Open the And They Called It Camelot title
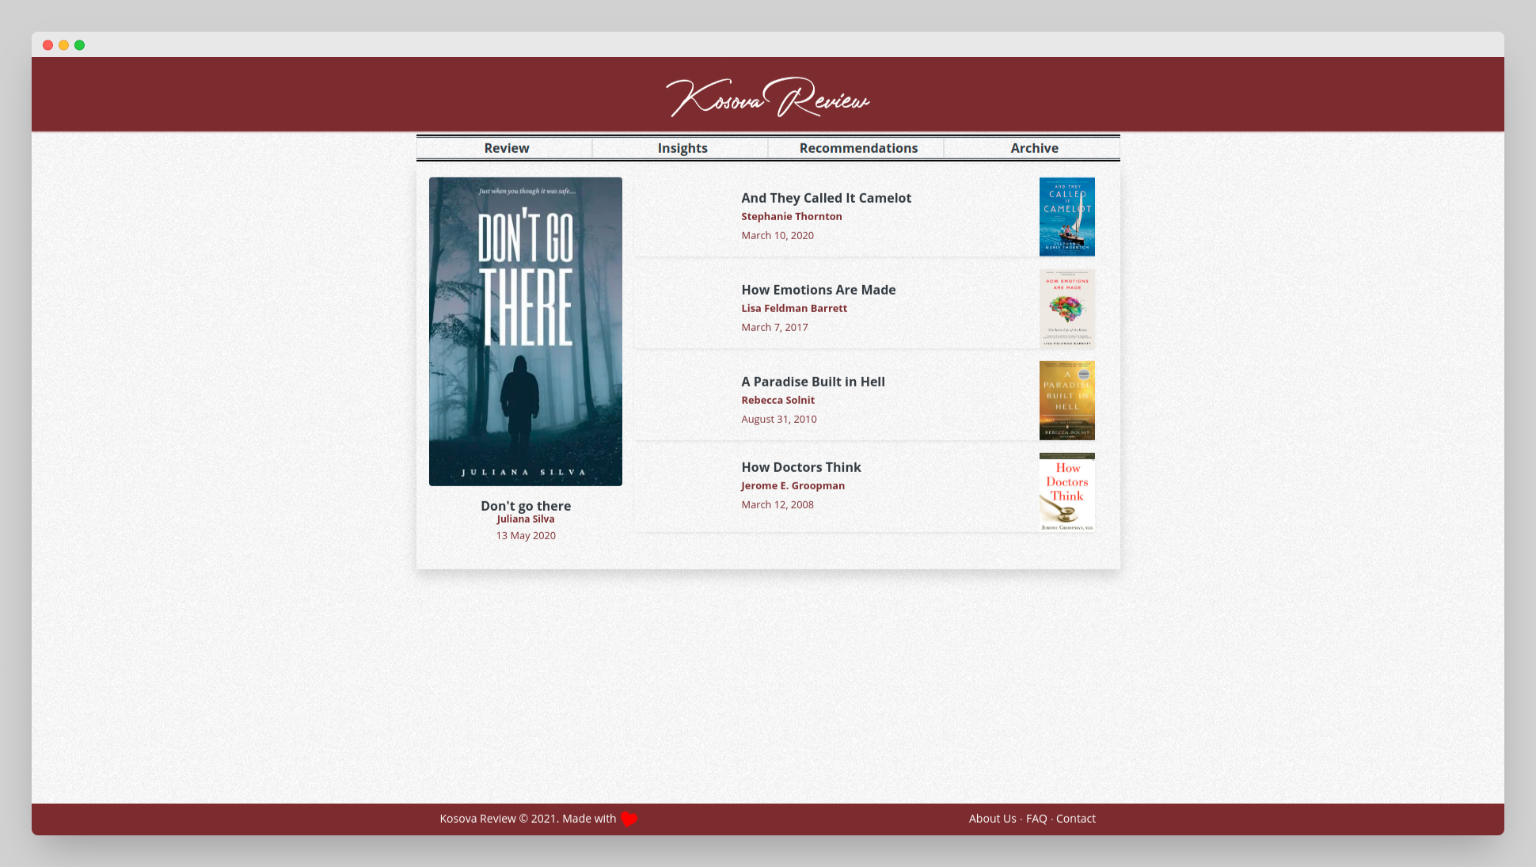 click(x=826, y=198)
